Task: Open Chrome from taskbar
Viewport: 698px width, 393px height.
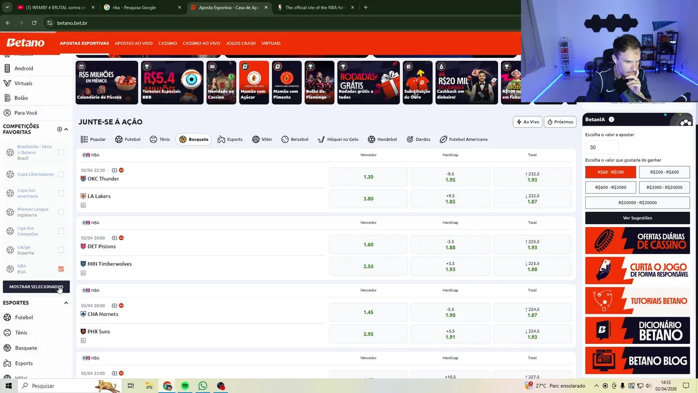Action: (x=167, y=386)
